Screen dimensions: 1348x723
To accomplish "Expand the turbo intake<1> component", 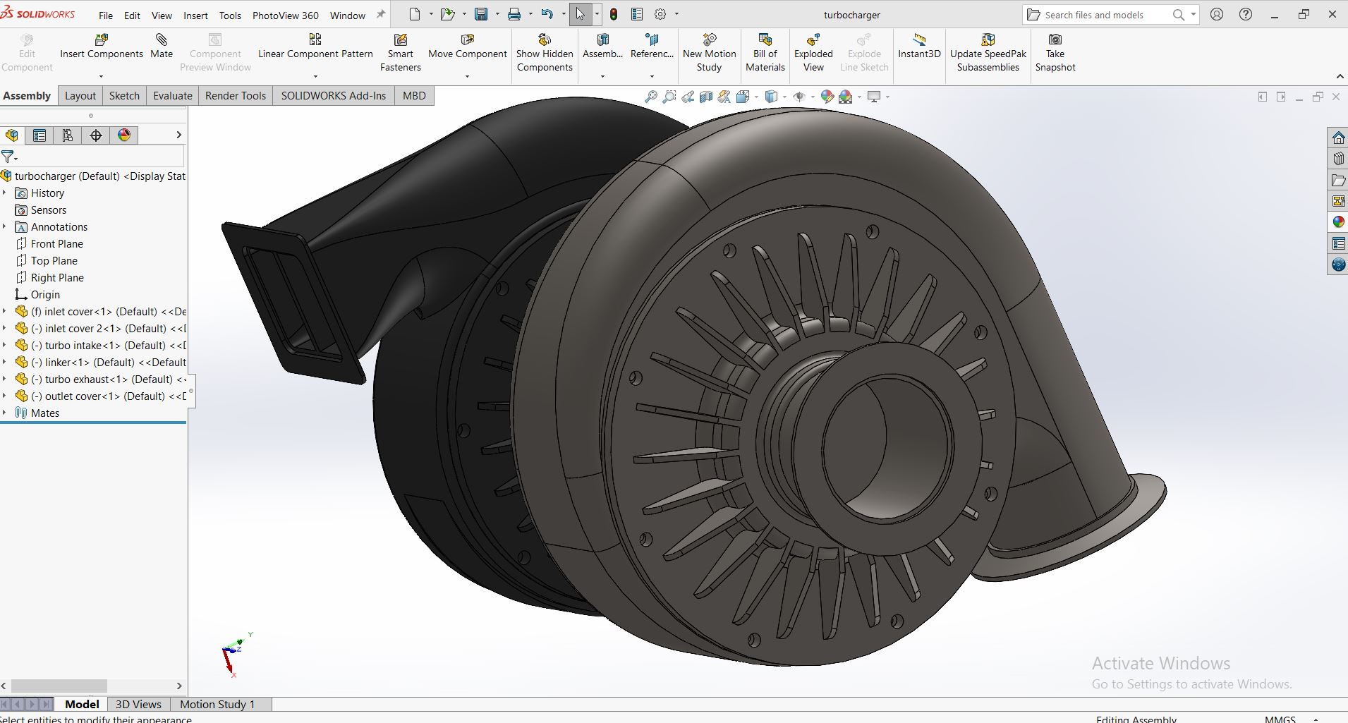I will tap(4, 346).
